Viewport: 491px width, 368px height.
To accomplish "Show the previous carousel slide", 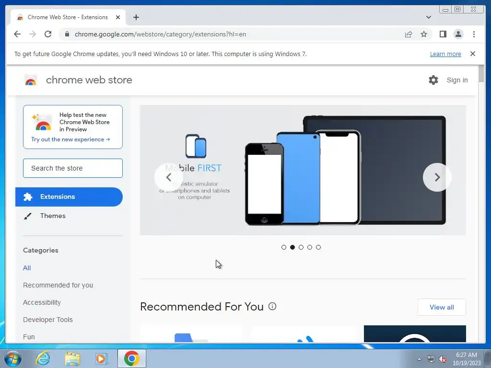I will (168, 177).
